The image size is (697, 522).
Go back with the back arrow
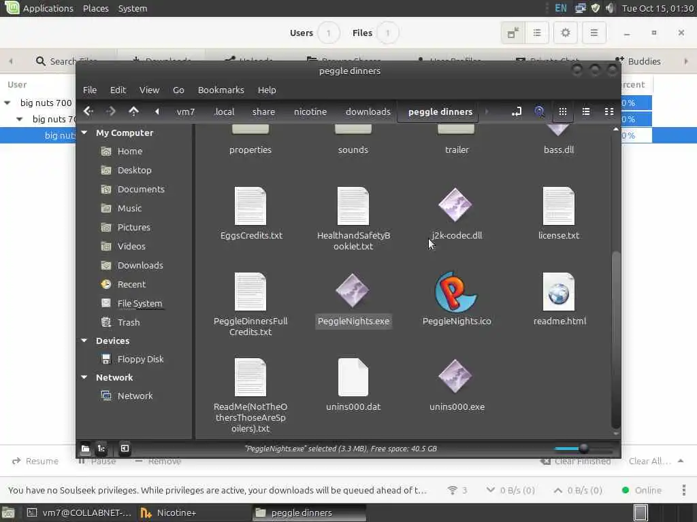pyautogui.click(x=88, y=111)
